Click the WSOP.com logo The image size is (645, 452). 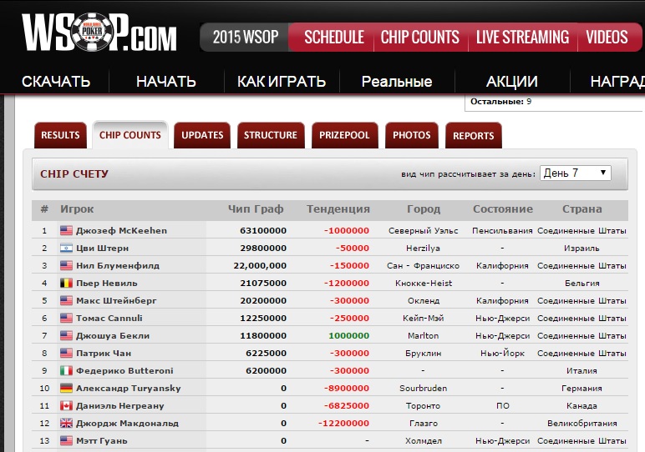[99, 32]
